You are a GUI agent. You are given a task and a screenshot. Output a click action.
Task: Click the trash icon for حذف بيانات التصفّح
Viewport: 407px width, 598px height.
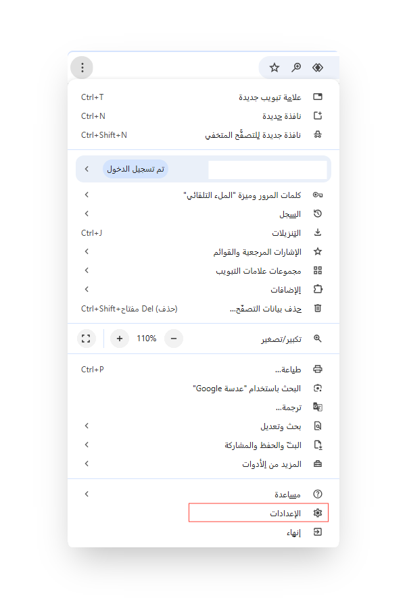tap(318, 309)
